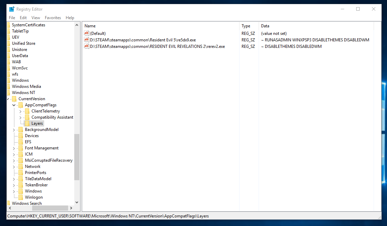Select the TabletTip key
Image resolution: width=387 pixels, height=226 pixels.
(20, 31)
